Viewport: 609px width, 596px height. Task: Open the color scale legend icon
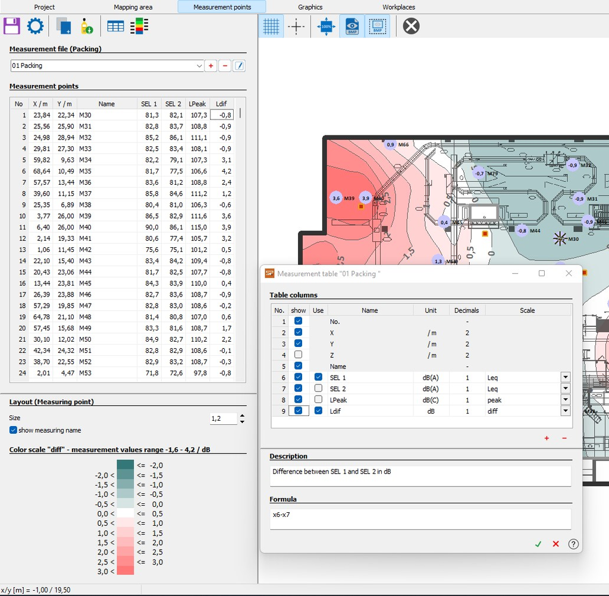point(139,26)
